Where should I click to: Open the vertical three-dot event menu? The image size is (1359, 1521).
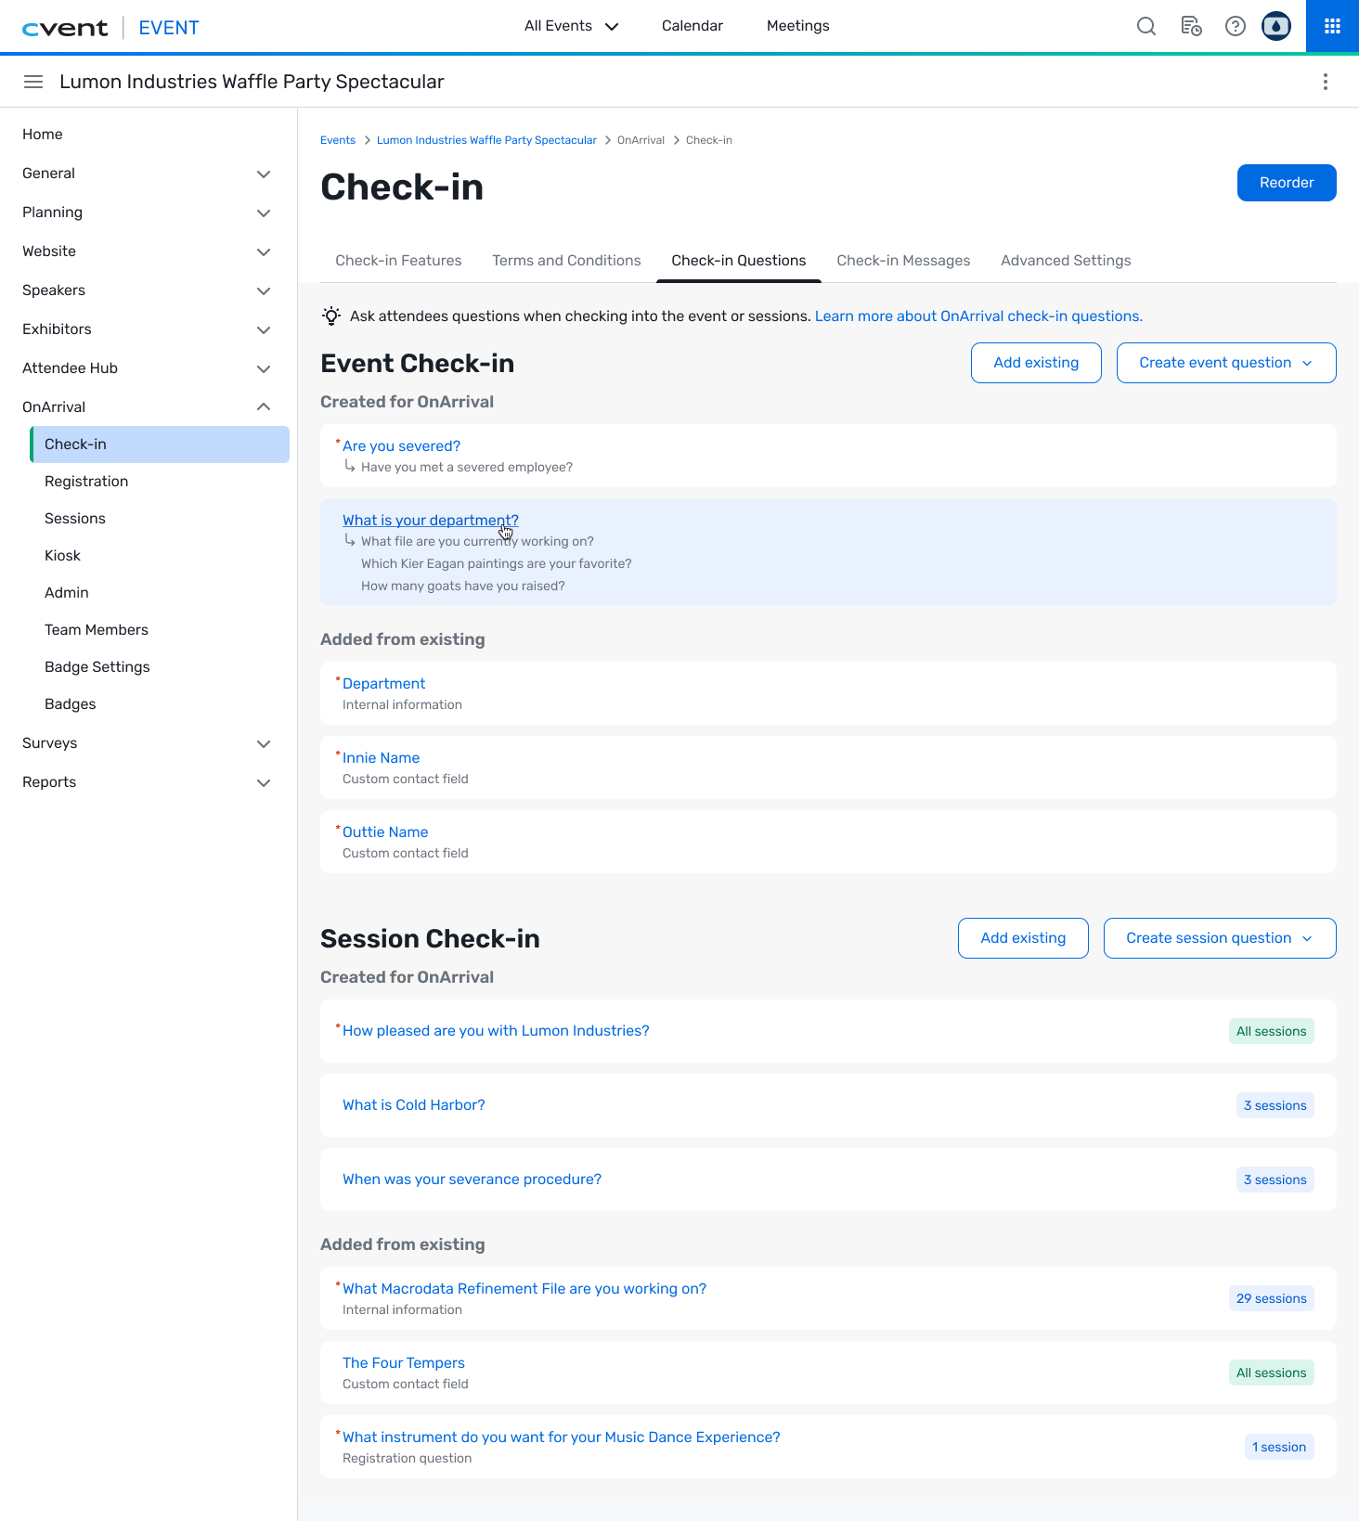tap(1326, 82)
